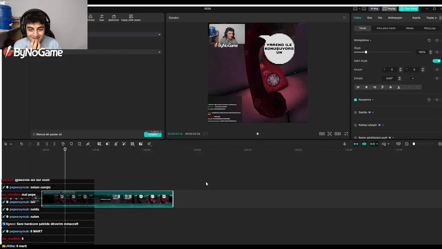
Task: Enable the Sabitle stabilize checkbox
Action: tap(355, 112)
